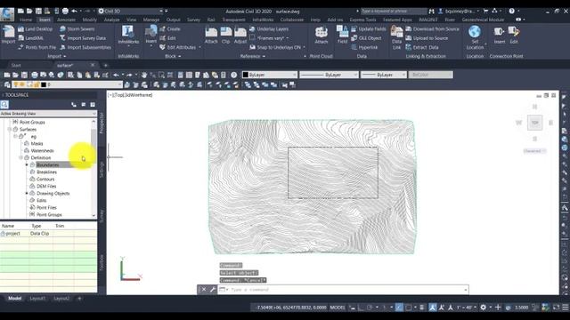Click the Clip reference tool

click(225, 36)
